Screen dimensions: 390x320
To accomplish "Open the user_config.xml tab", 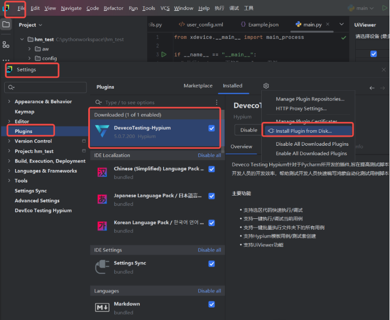I will click(201, 24).
